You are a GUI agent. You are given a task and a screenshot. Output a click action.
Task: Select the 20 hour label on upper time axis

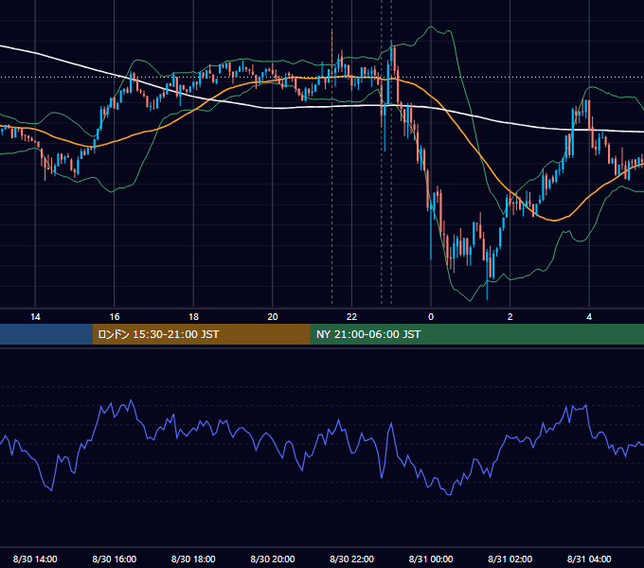point(273,317)
